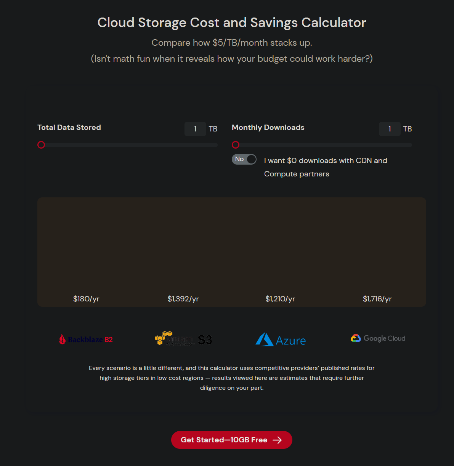Click the middle of Monthly Downloads slider track
The image size is (454, 466).
pos(324,145)
